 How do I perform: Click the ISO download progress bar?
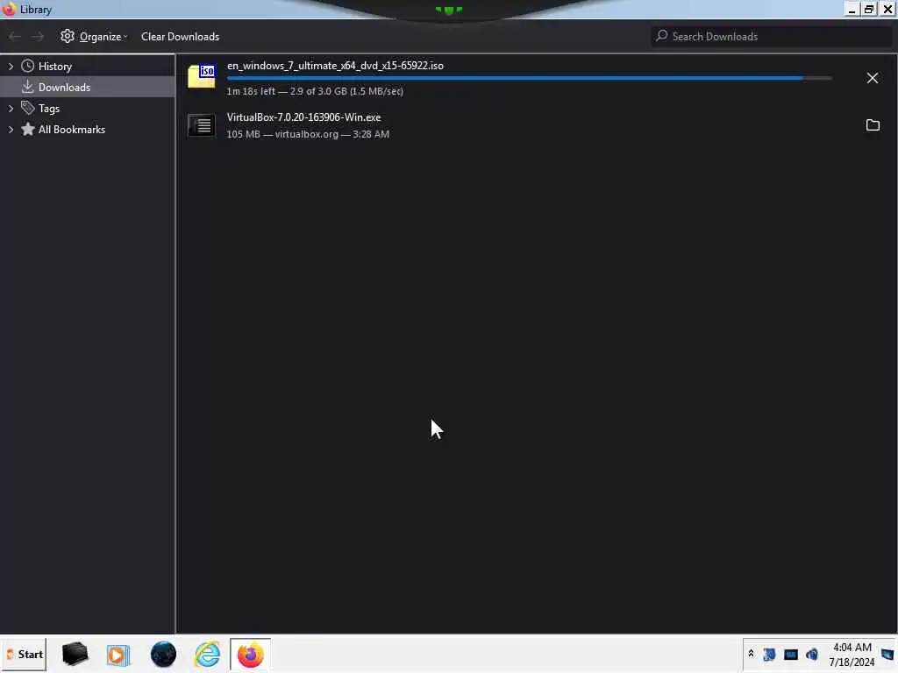[x=529, y=78]
